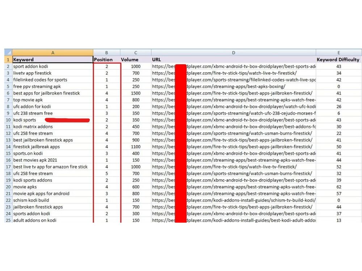Select the "best movies apk 2021" cell
Viewport: 362px width, 271px height.
pos(52,160)
